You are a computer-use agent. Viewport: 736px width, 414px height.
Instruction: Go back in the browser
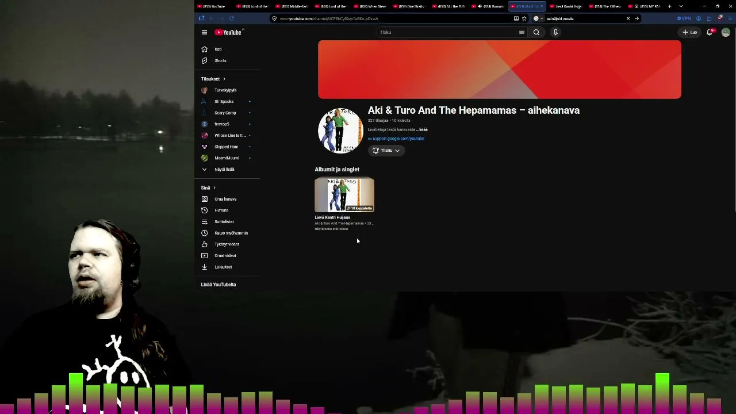click(211, 18)
